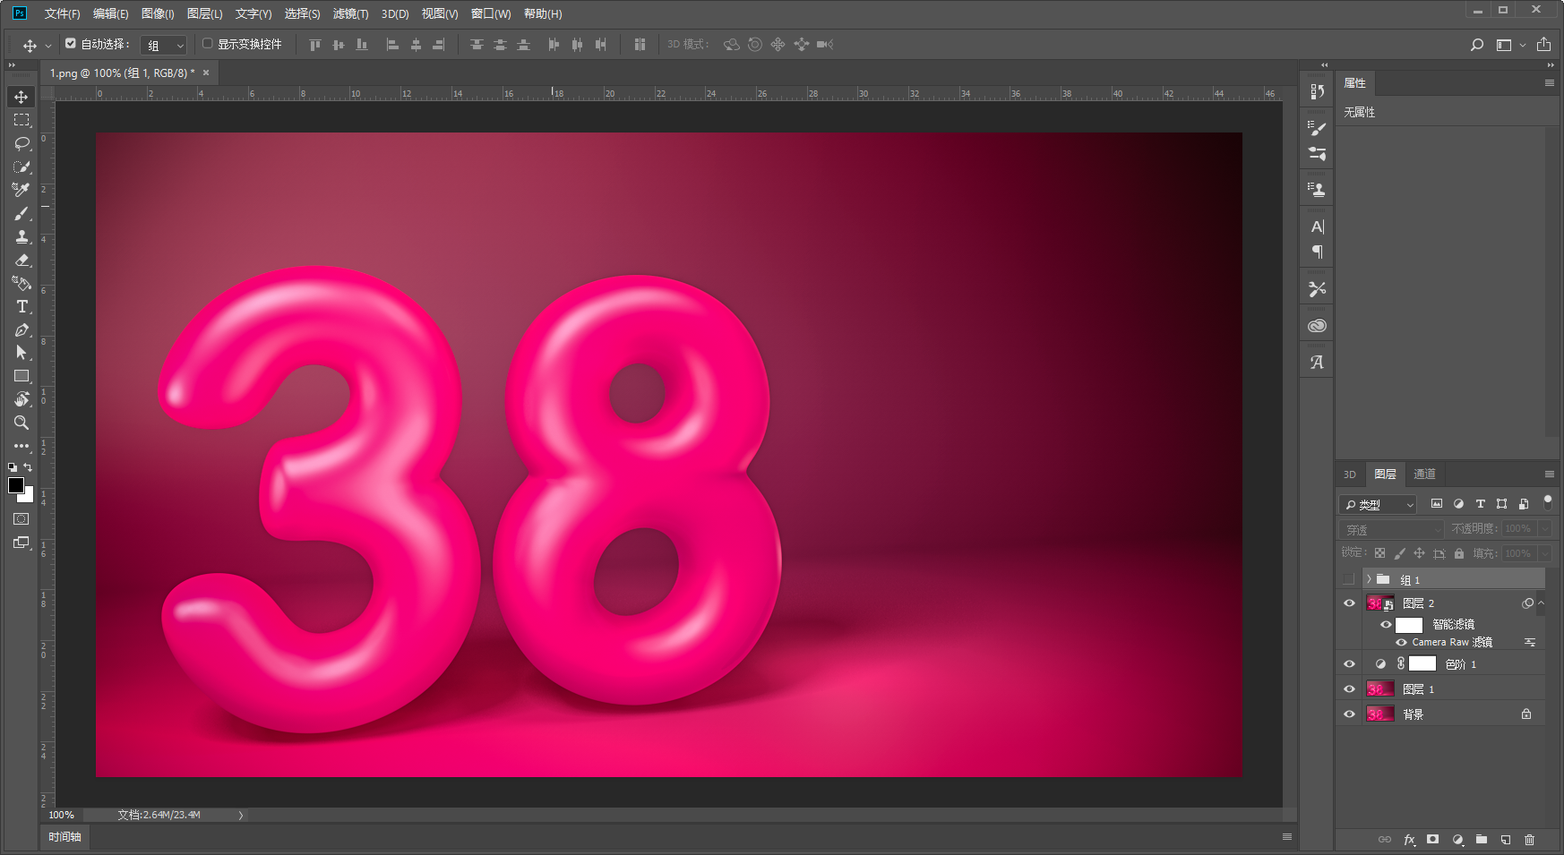This screenshot has height=855, width=1564.
Task: Select the Horizontal Type tool
Action: tap(21, 306)
